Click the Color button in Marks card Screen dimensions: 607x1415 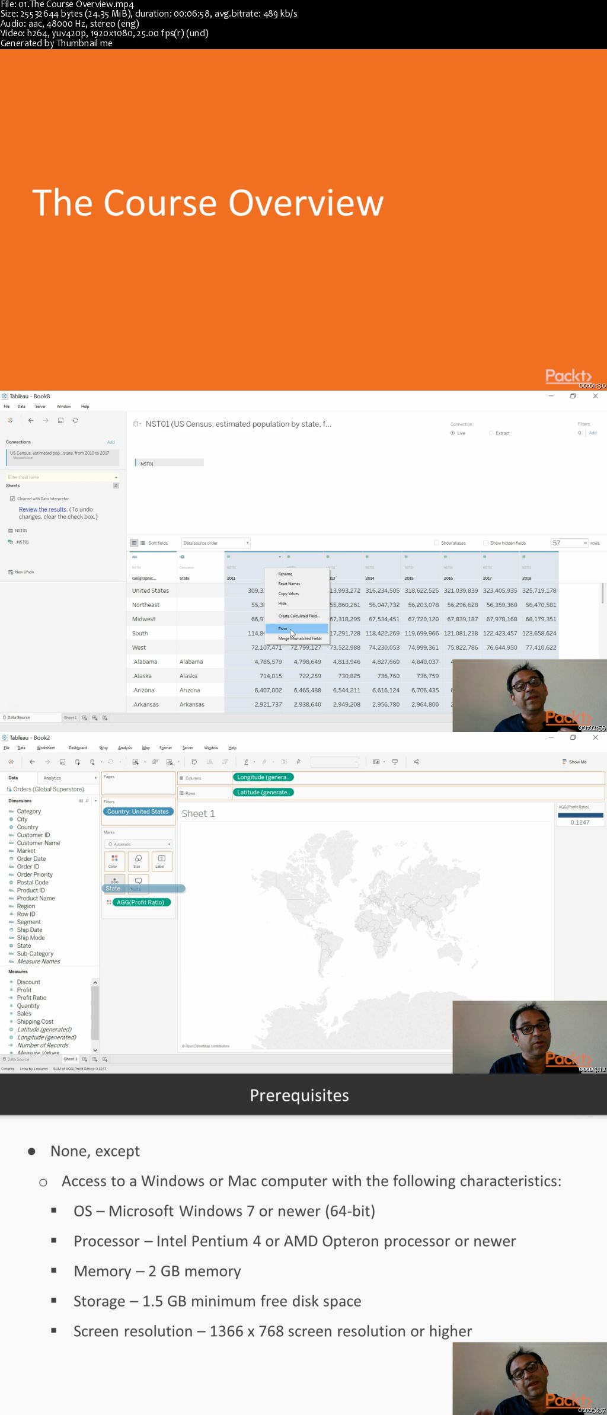click(114, 861)
